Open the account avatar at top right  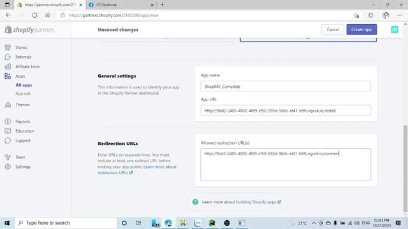click(x=395, y=30)
